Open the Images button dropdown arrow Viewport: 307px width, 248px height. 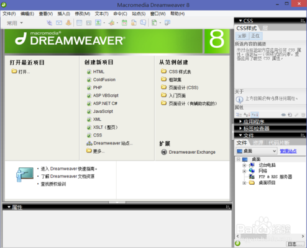(104, 23)
